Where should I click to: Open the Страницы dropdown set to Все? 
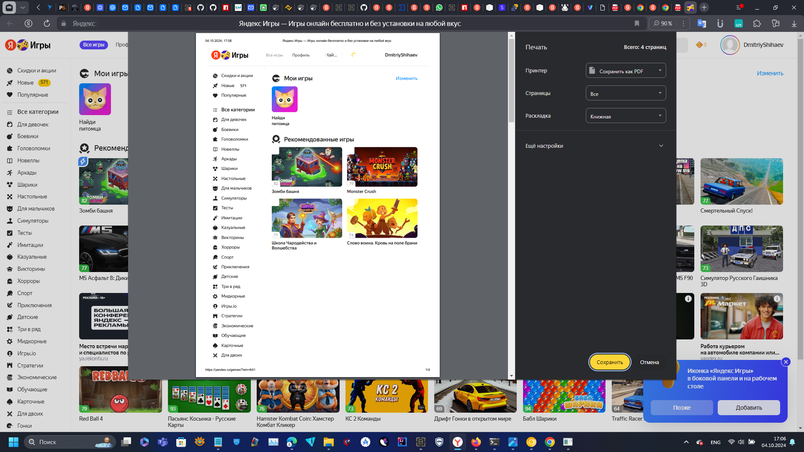626,93
